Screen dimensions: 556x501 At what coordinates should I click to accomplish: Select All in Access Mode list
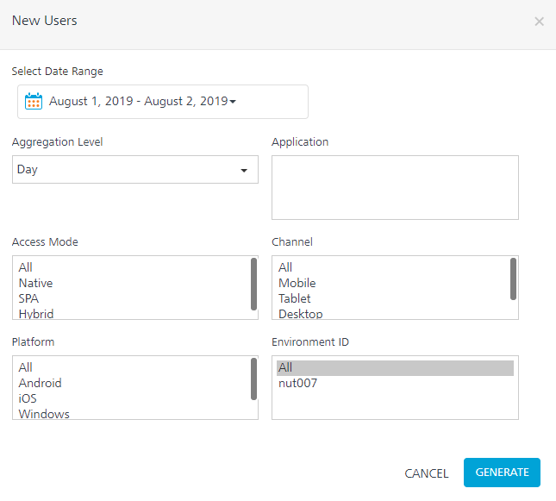coord(25,267)
